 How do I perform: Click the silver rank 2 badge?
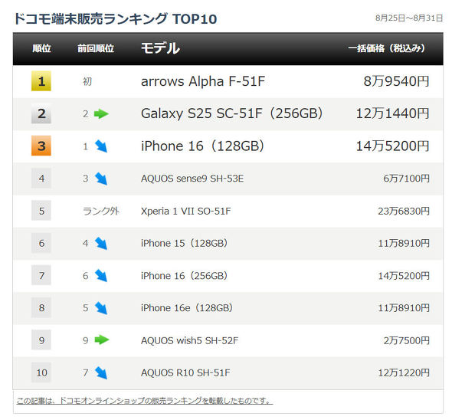41,113
